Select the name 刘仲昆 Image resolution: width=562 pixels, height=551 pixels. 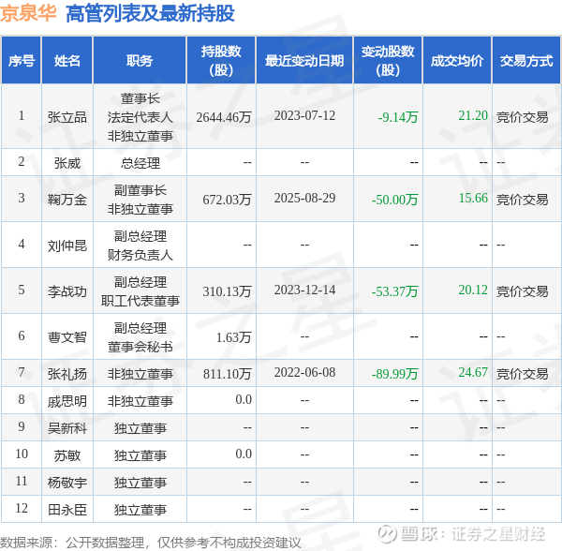[x=67, y=246]
